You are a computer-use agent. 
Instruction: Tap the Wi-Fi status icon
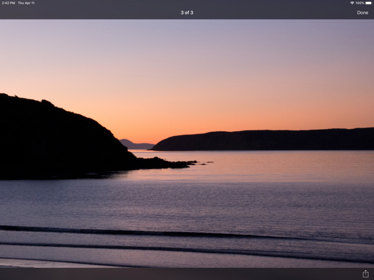[x=352, y=3]
